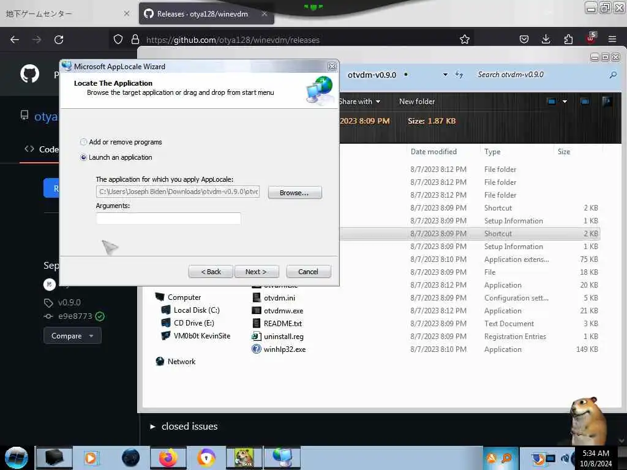Viewport: 627px width, 470px height.
Task: Sort files by the Date modified column
Action: [434, 152]
